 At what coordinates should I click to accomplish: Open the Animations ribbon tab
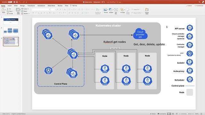coord(41,6)
